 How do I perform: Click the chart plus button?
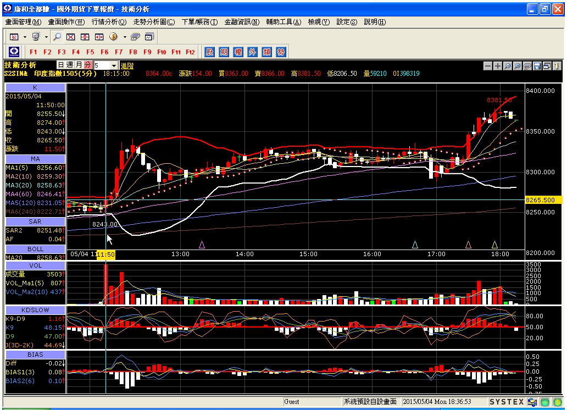pos(498,66)
